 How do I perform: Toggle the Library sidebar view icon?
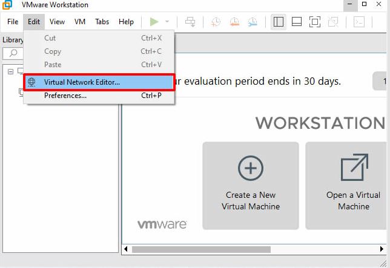pos(279,22)
